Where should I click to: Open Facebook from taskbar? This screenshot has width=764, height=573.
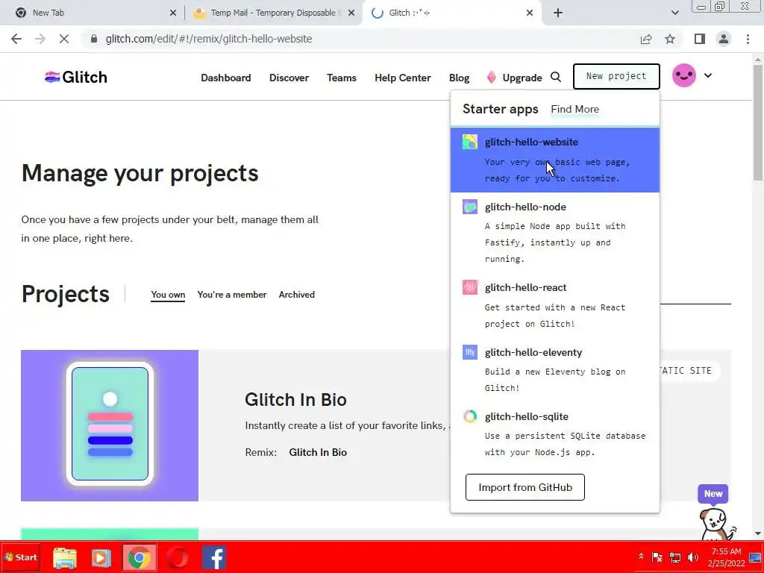tap(214, 558)
